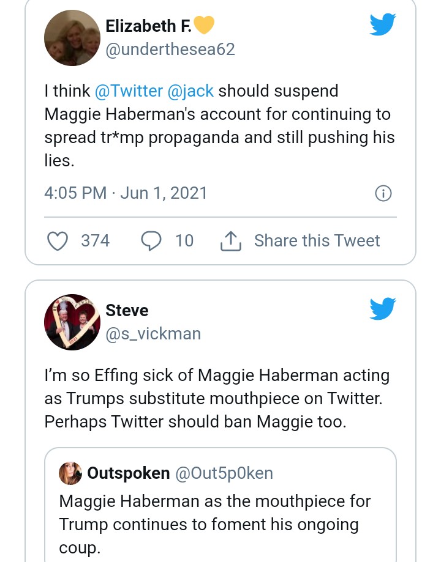
Task: Click the Twitter bird icon on Elizabeth's tweet
Action: pos(383,24)
